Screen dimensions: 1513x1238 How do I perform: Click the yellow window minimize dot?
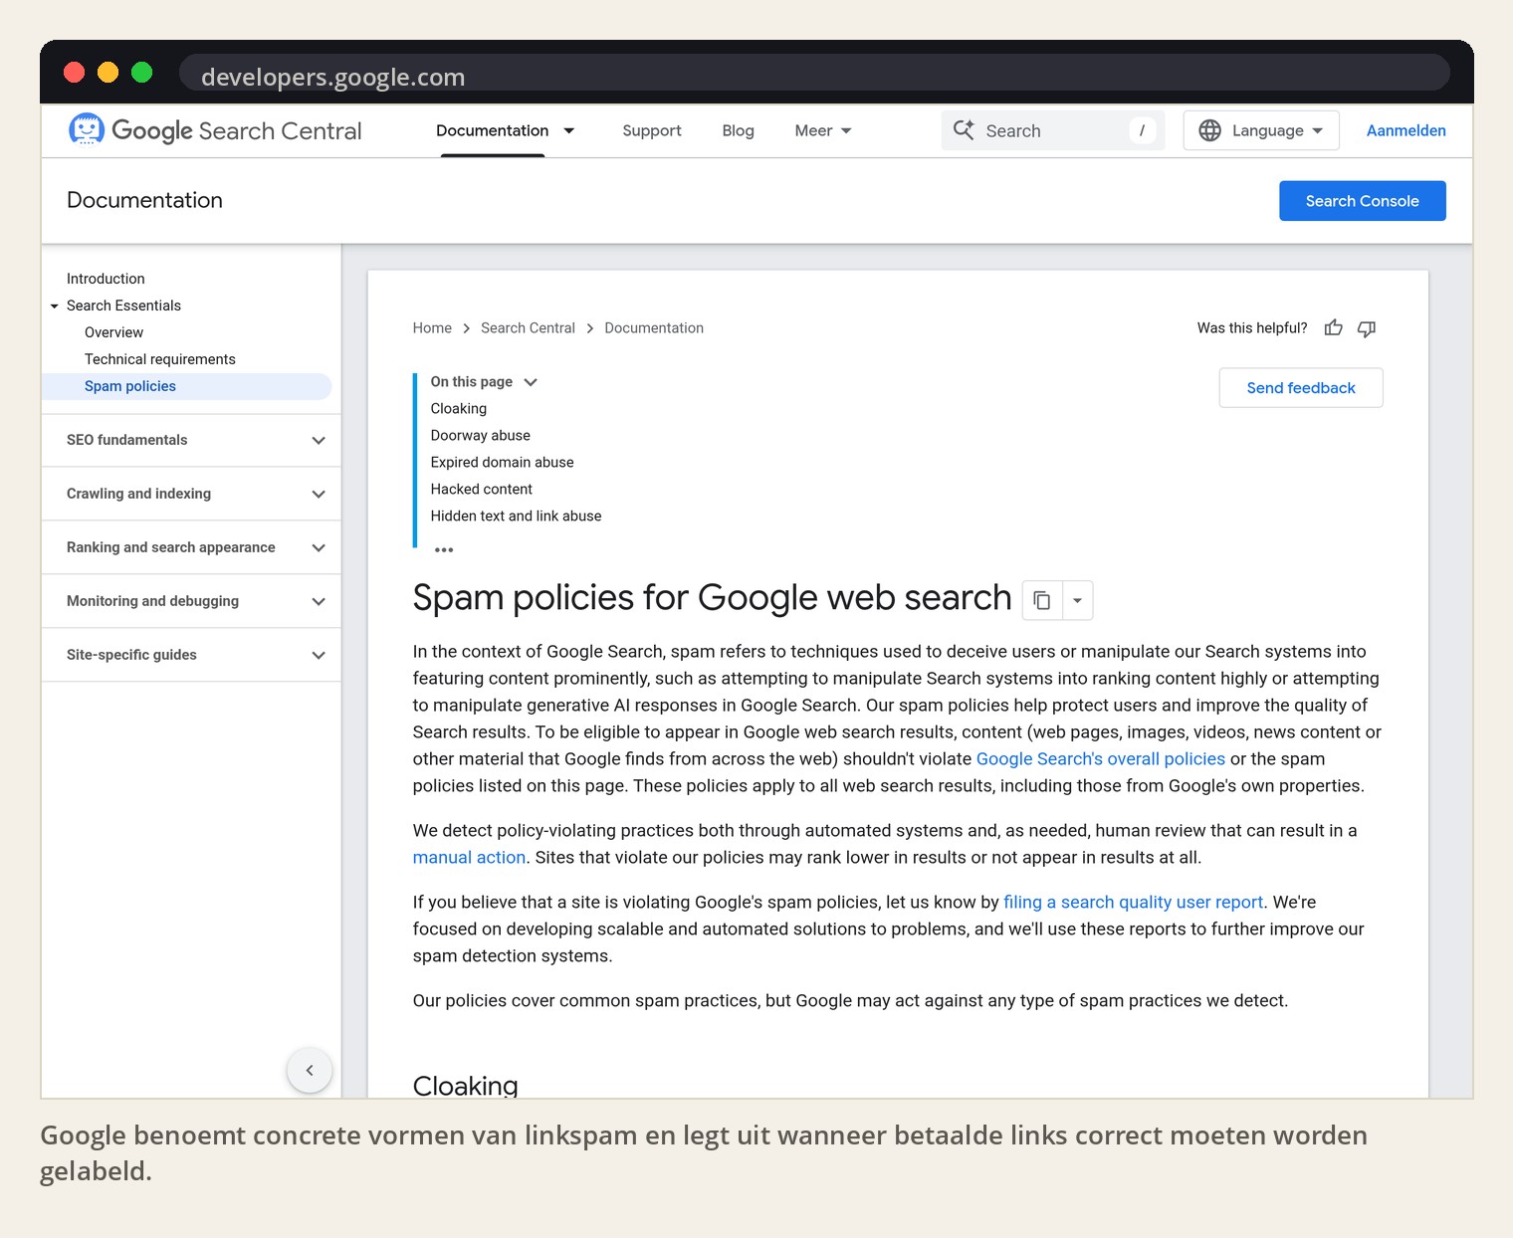(108, 73)
